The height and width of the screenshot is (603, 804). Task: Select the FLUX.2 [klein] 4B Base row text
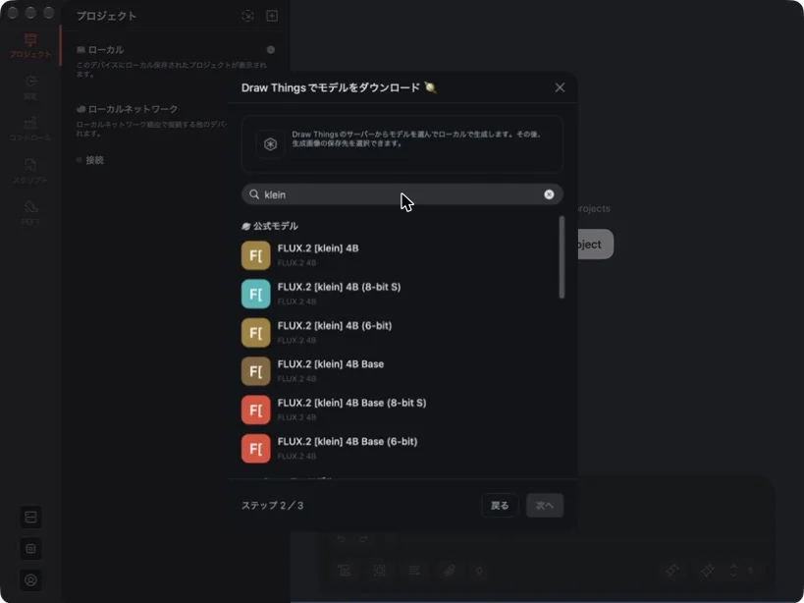coord(331,364)
